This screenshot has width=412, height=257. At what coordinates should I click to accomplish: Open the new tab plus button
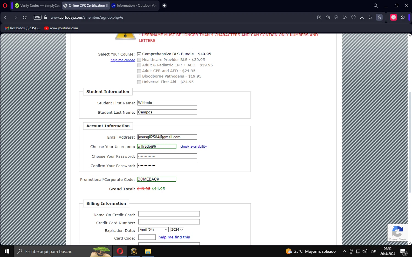coord(164,5)
